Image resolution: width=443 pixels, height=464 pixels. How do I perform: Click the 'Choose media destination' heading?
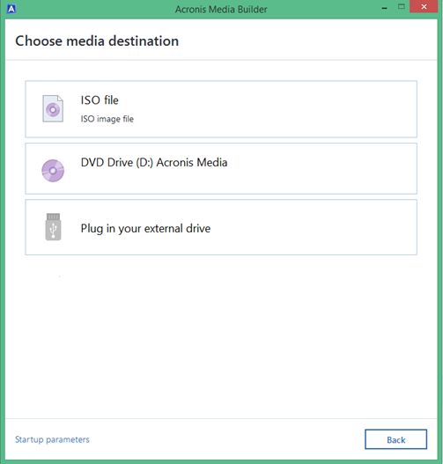point(97,41)
